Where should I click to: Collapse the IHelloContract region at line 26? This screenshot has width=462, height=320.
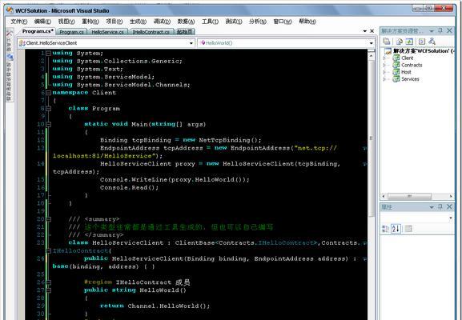click(x=49, y=282)
